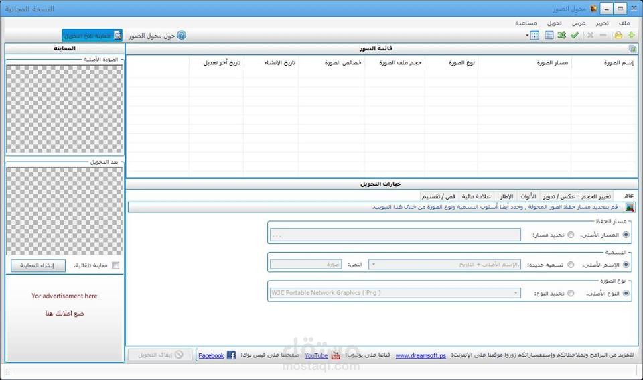Switch to the عام tab
The image size is (643, 380).
pyautogui.click(x=628, y=196)
